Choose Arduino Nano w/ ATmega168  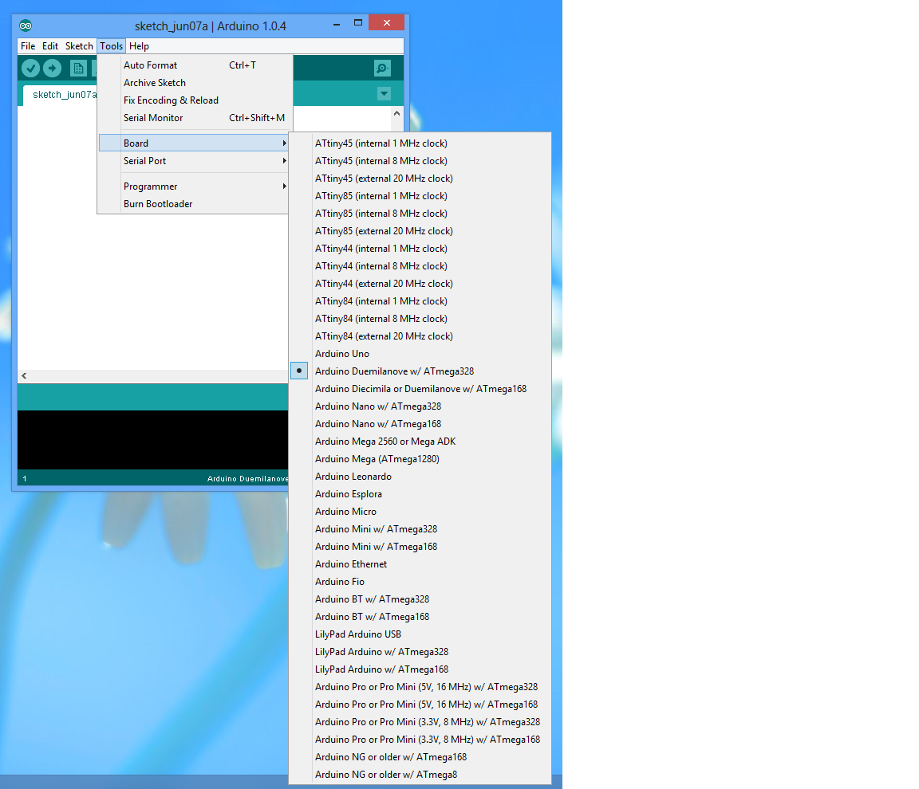pos(420,424)
